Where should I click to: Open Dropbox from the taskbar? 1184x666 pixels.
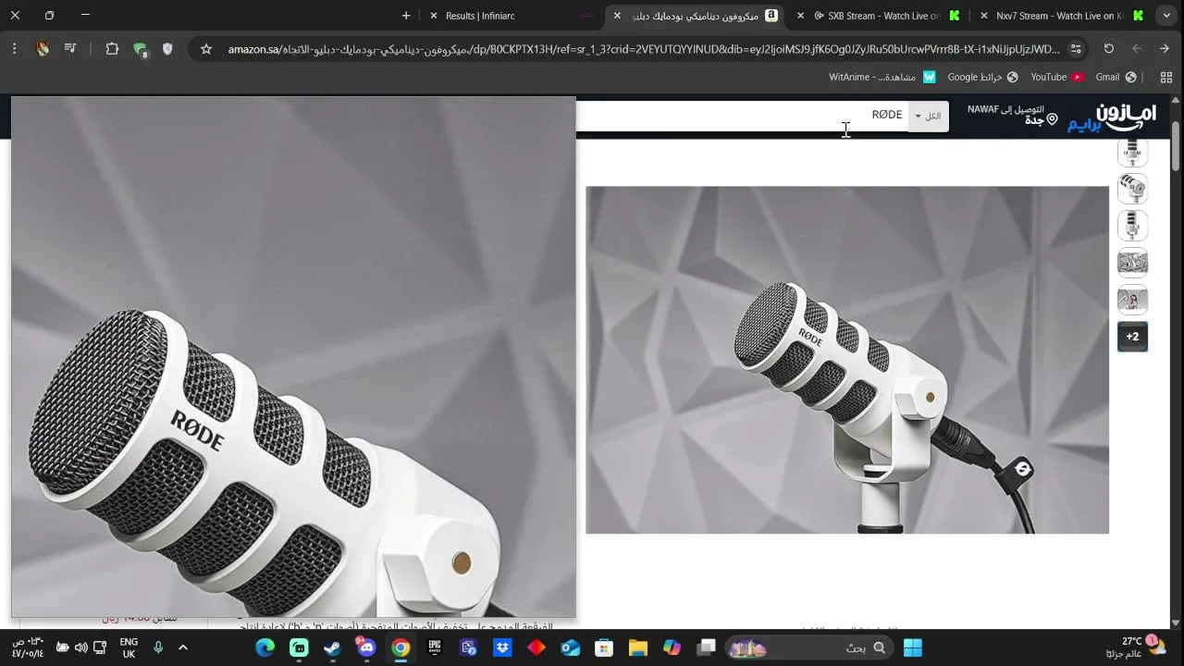point(502,647)
